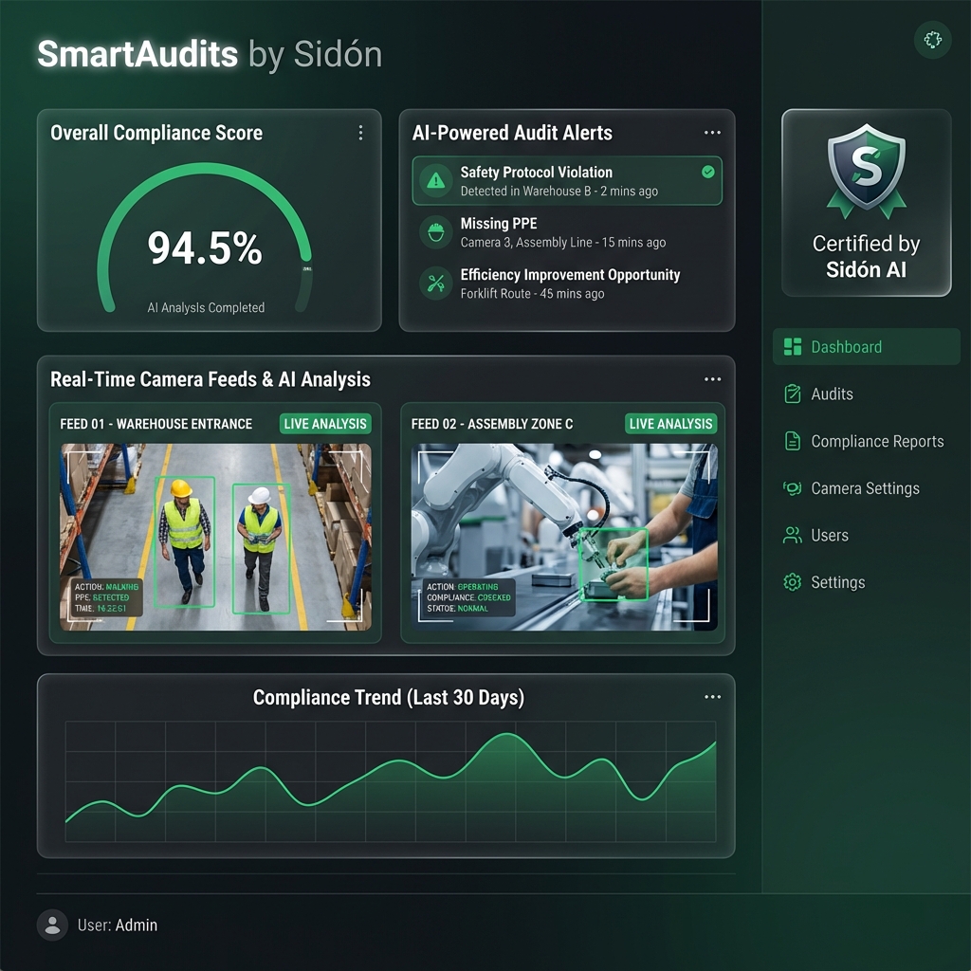The image size is (971, 971).
Task: Open the Overall Compliance Score options menu
Action: (x=360, y=133)
